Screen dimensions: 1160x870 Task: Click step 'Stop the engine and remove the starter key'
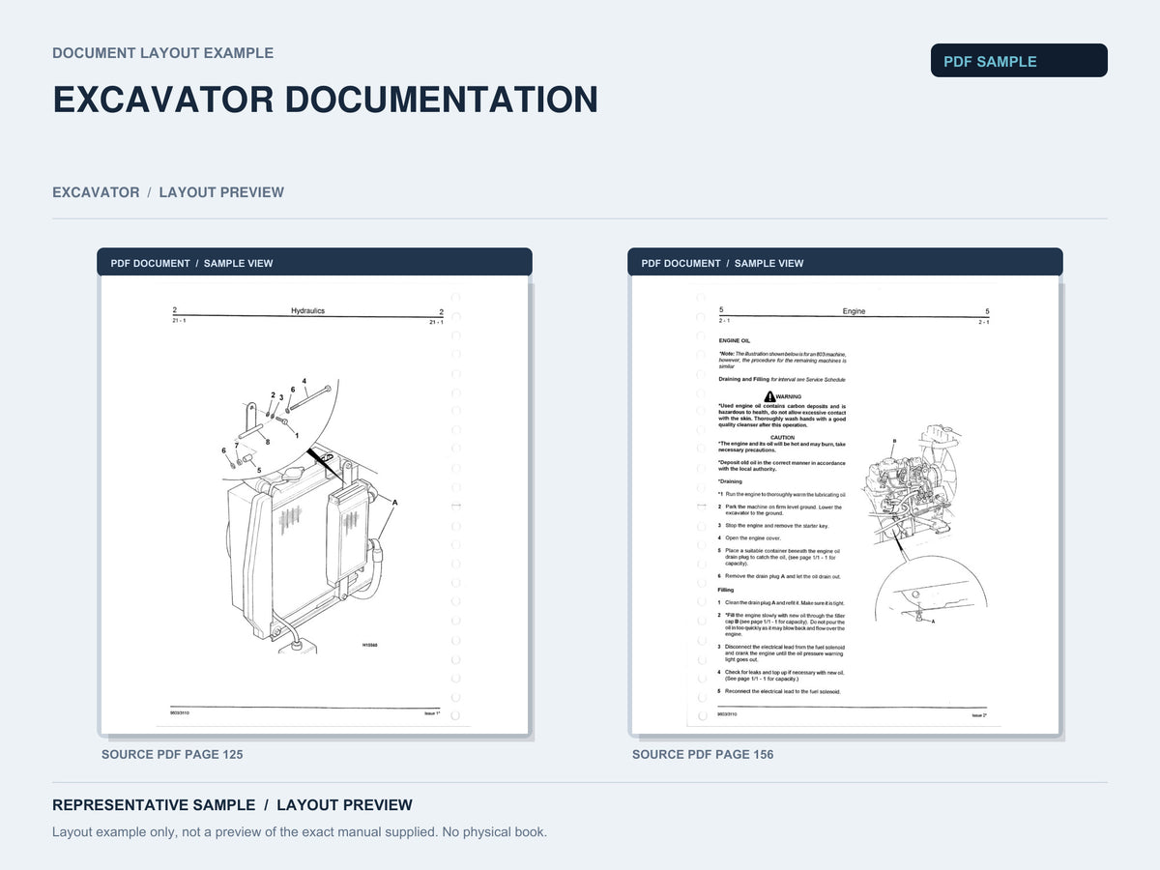coord(773,526)
